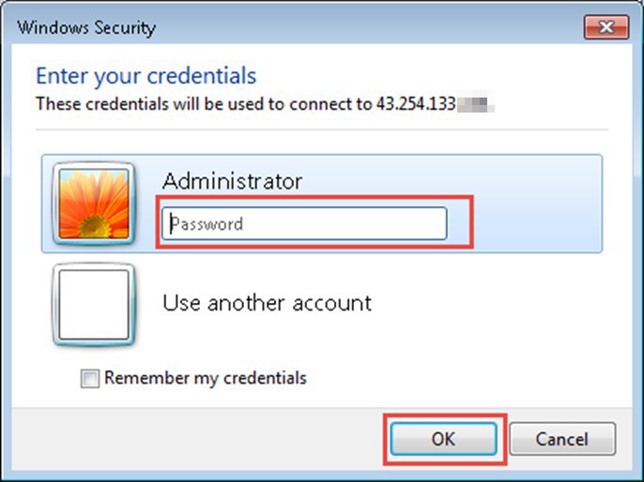644x482 pixels.
Task: Click the Password placeholder text
Action: (x=207, y=224)
